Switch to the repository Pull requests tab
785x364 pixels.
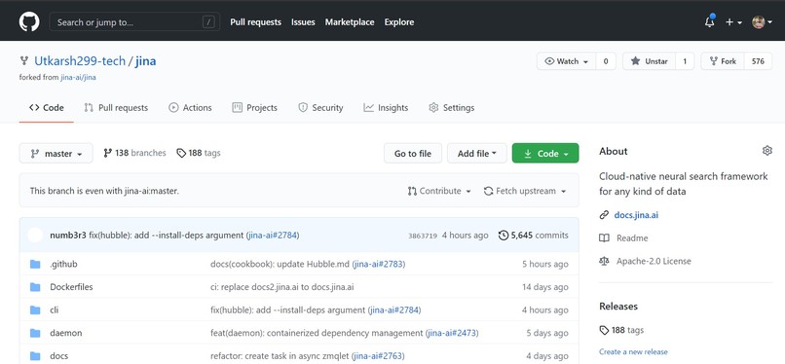click(x=116, y=107)
